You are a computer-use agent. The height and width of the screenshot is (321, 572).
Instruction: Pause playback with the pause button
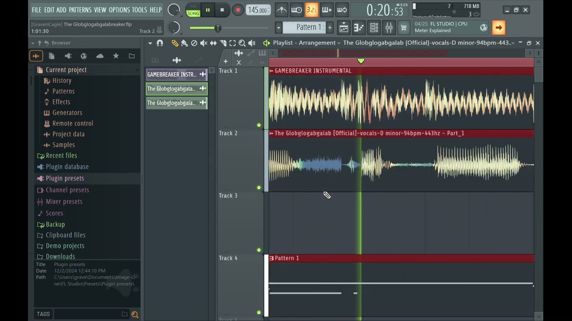[208, 10]
